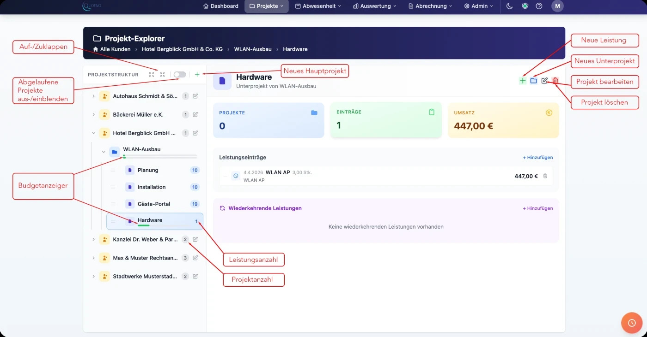Screen dimensions: 647x337
Task: Click the Projekte stat card
Action: (269, 120)
